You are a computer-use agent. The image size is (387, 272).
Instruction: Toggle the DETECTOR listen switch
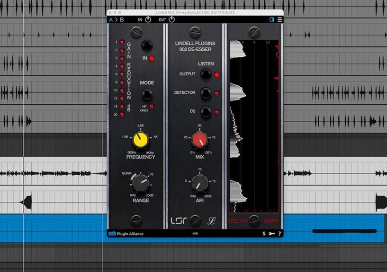click(x=206, y=93)
